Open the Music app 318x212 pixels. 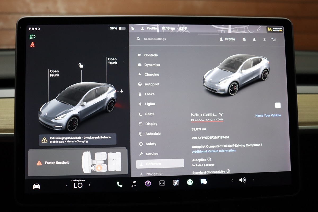[134, 184]
